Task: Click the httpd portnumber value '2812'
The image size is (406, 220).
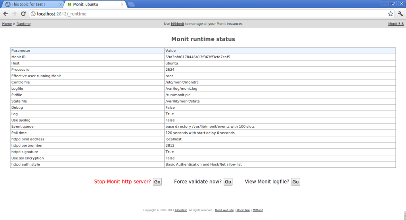Action: (x=170, y=146)
